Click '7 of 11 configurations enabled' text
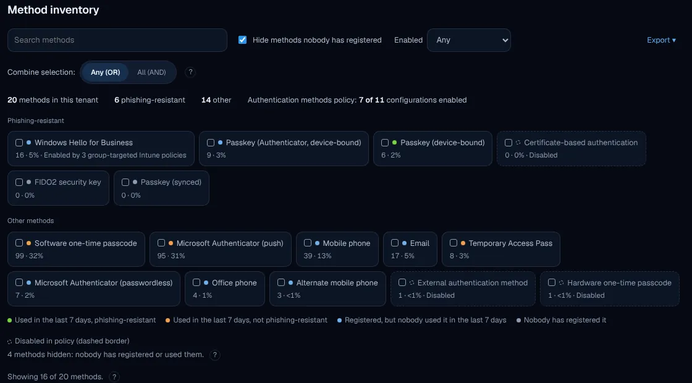The height and width of the screenshot is (383, 692). coord(413,100)
